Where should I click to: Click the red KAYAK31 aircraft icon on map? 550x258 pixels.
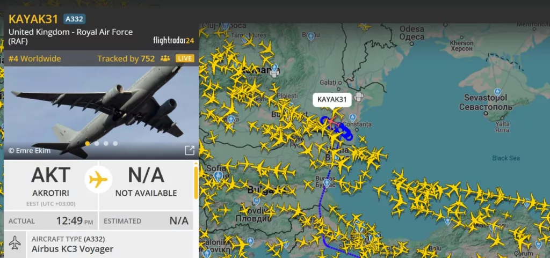coord(331,122)
